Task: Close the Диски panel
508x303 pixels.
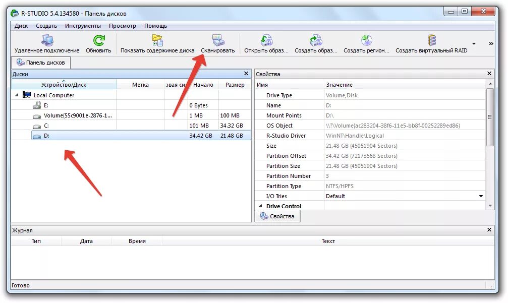Action: (x=246, y=74)
